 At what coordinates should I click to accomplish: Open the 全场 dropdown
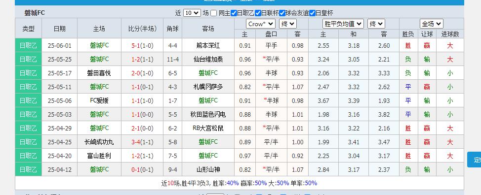[431, 24]
